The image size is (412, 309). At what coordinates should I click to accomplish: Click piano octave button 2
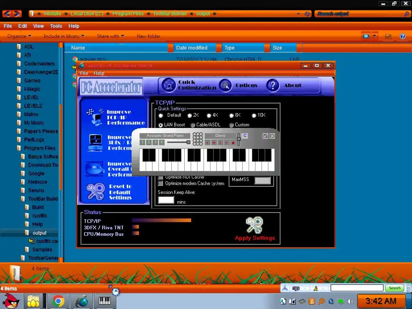pos(149,142)
